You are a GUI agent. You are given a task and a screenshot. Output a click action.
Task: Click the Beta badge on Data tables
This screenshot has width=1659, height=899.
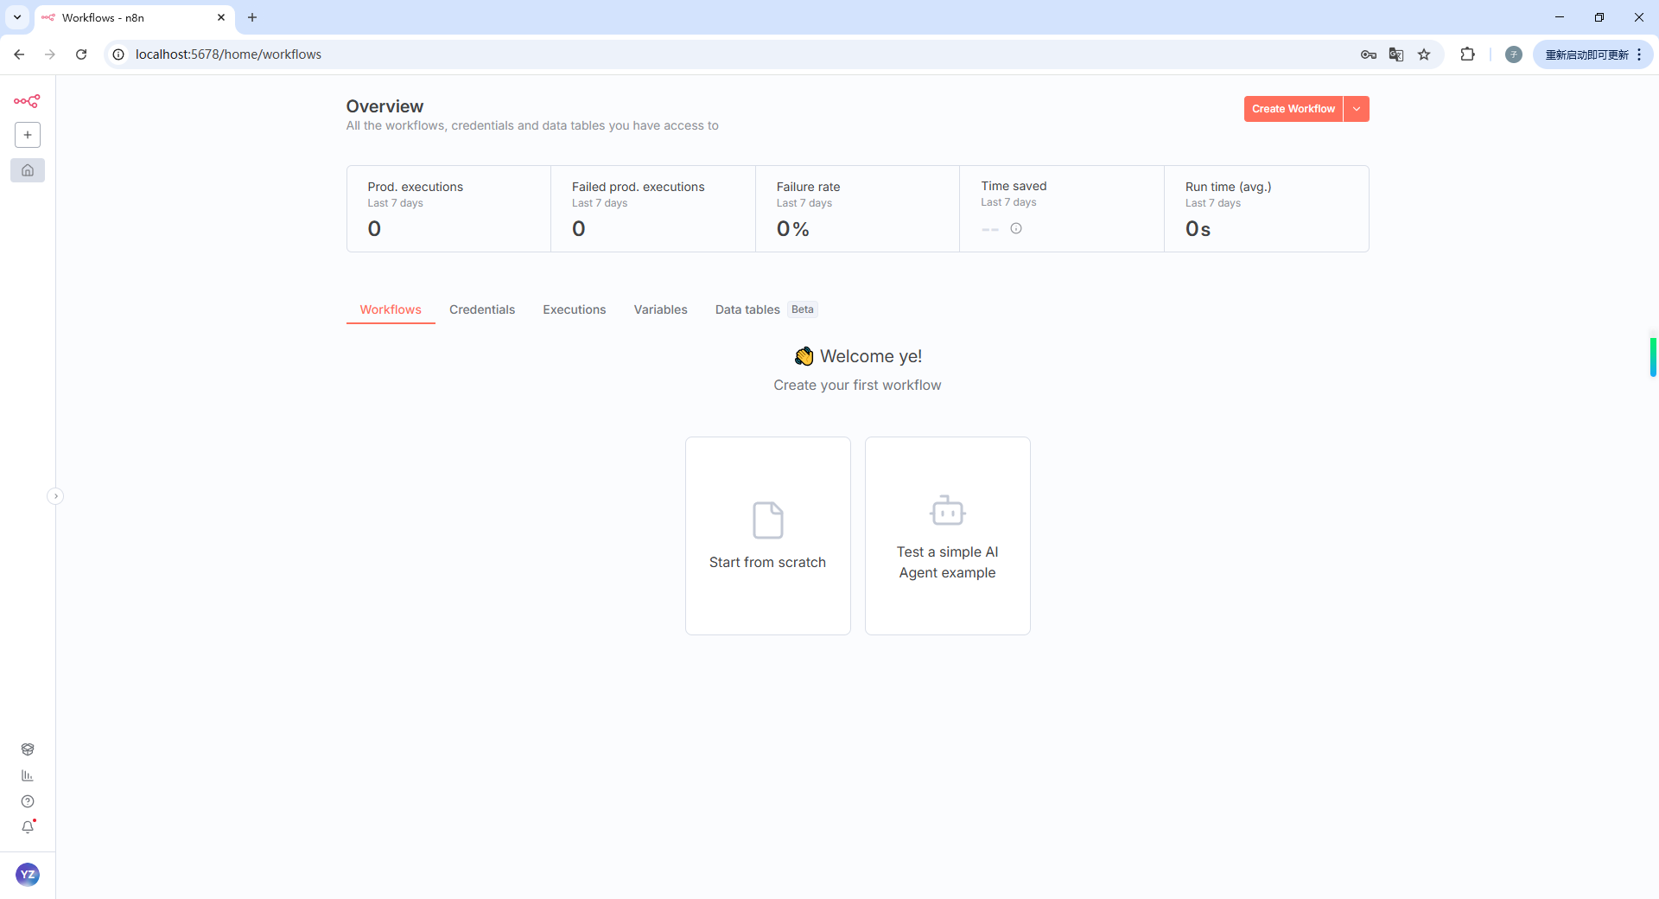803,309
